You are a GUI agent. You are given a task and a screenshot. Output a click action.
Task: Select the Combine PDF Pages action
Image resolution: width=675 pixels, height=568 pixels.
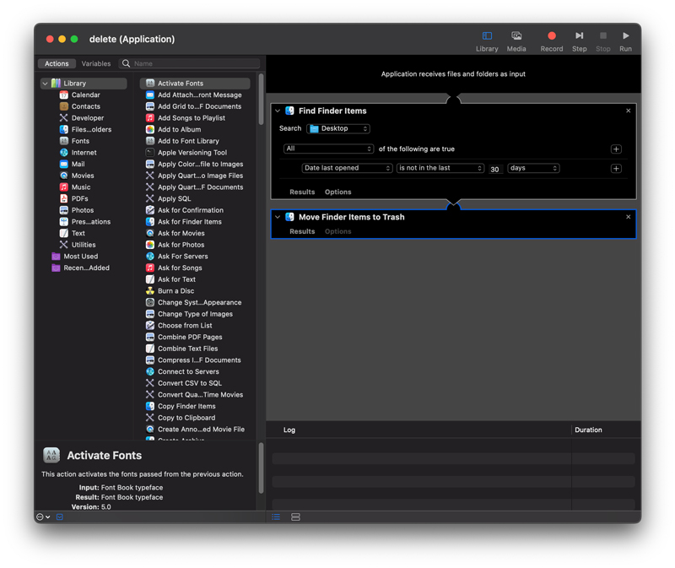pyautogui.click(x=190, y=338)
